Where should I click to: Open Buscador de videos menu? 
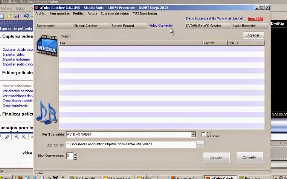[x=115, y=13]
